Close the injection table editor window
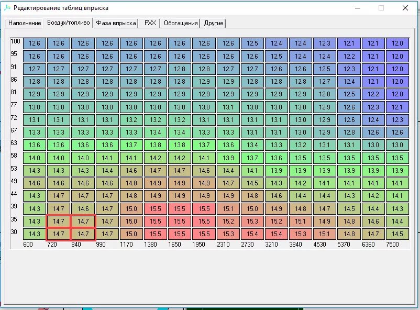The height and width of the screenshot is (310, 420). pyautogui.click(x=405, y=8)
